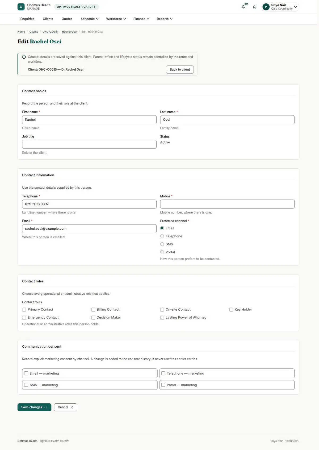Click the X icon on Cancel
Viewport: 319px width, 450px height.
72,407
